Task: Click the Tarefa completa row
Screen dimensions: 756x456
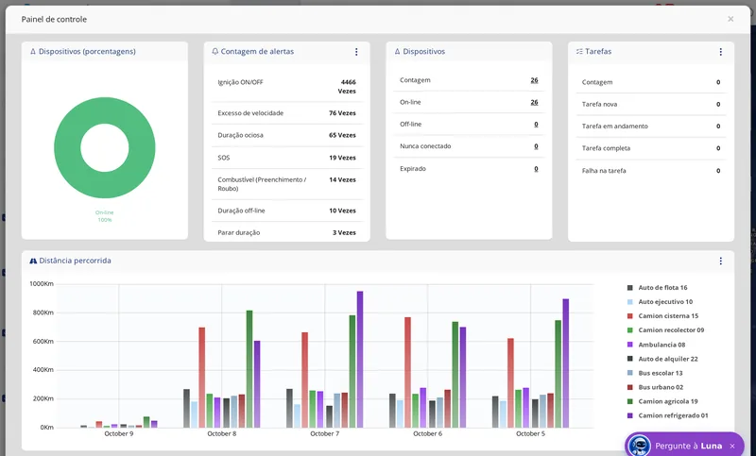Action: (x=651, y=148)
